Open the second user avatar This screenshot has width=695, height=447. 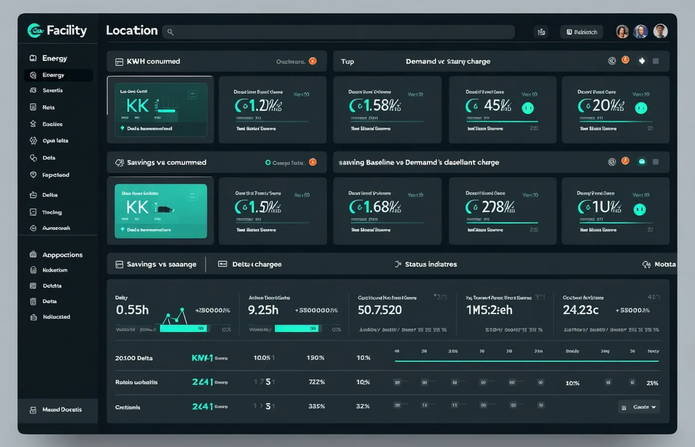(641, 31)
